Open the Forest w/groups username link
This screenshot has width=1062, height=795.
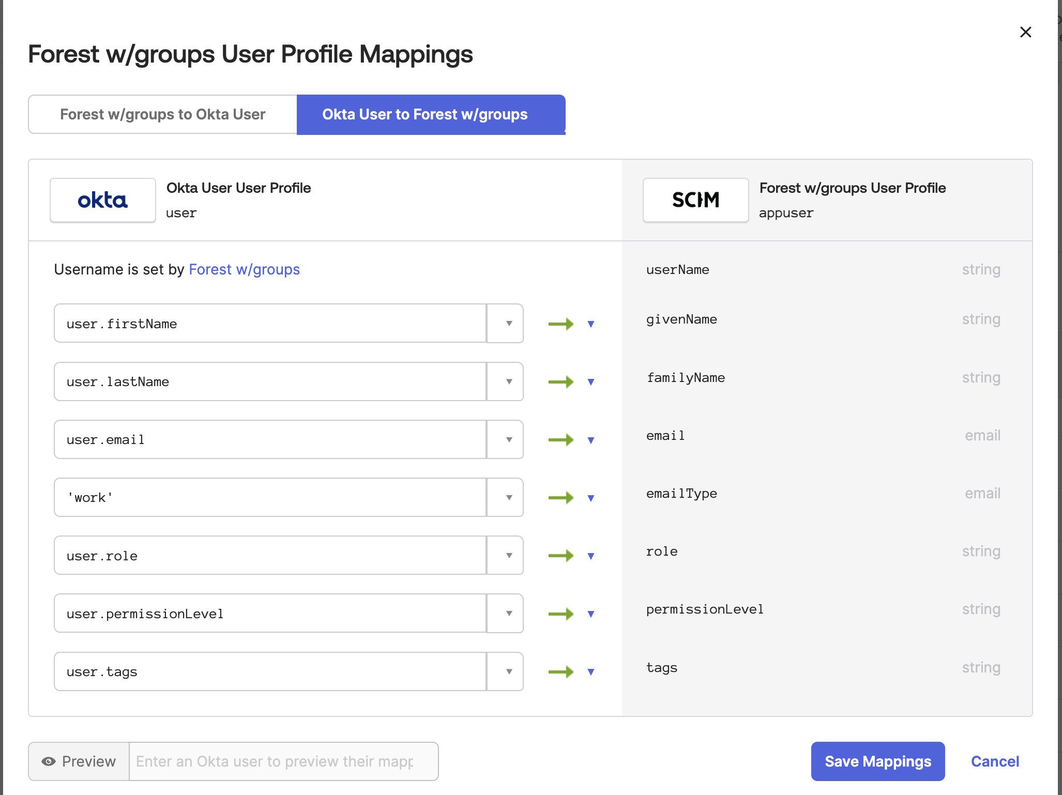click(244, 269)
